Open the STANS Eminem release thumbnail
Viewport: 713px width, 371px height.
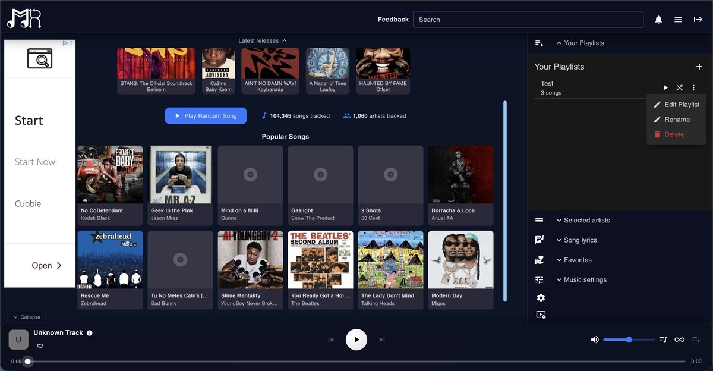click(x=156, y=71)
